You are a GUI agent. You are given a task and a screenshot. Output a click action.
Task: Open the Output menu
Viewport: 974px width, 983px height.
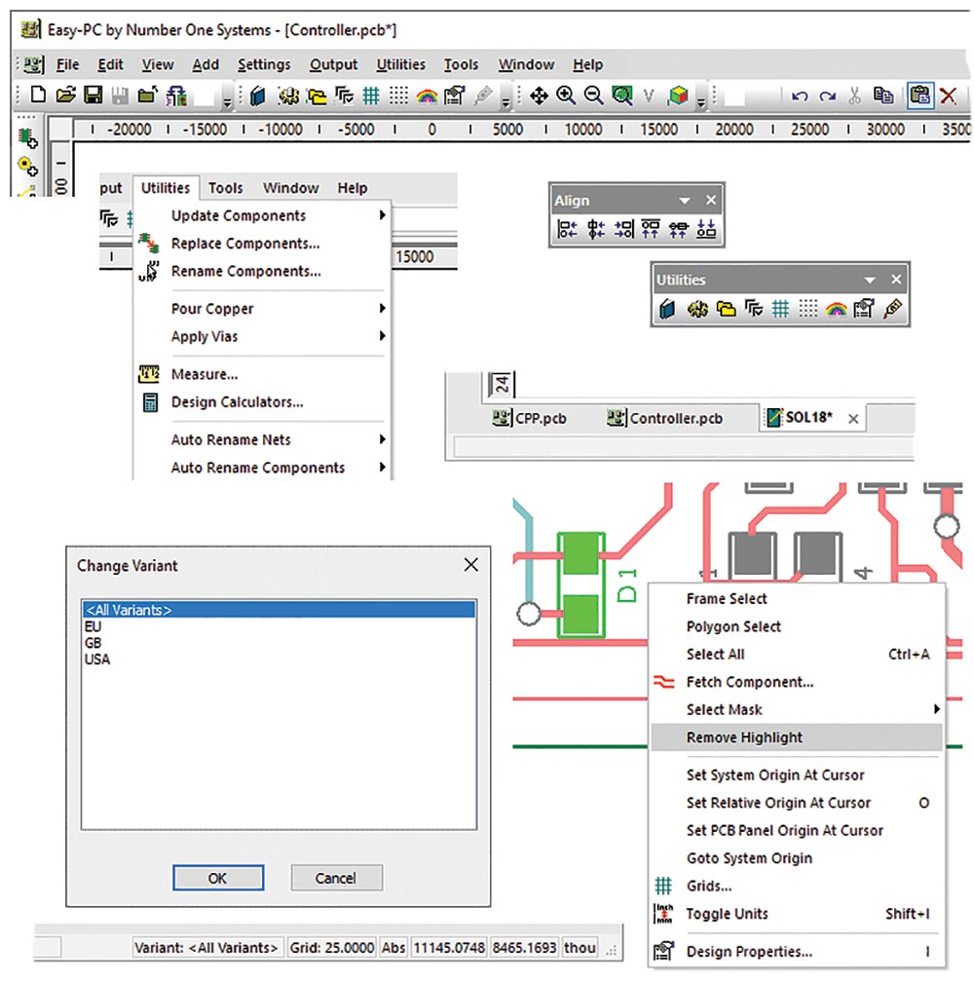pos(333,64)
